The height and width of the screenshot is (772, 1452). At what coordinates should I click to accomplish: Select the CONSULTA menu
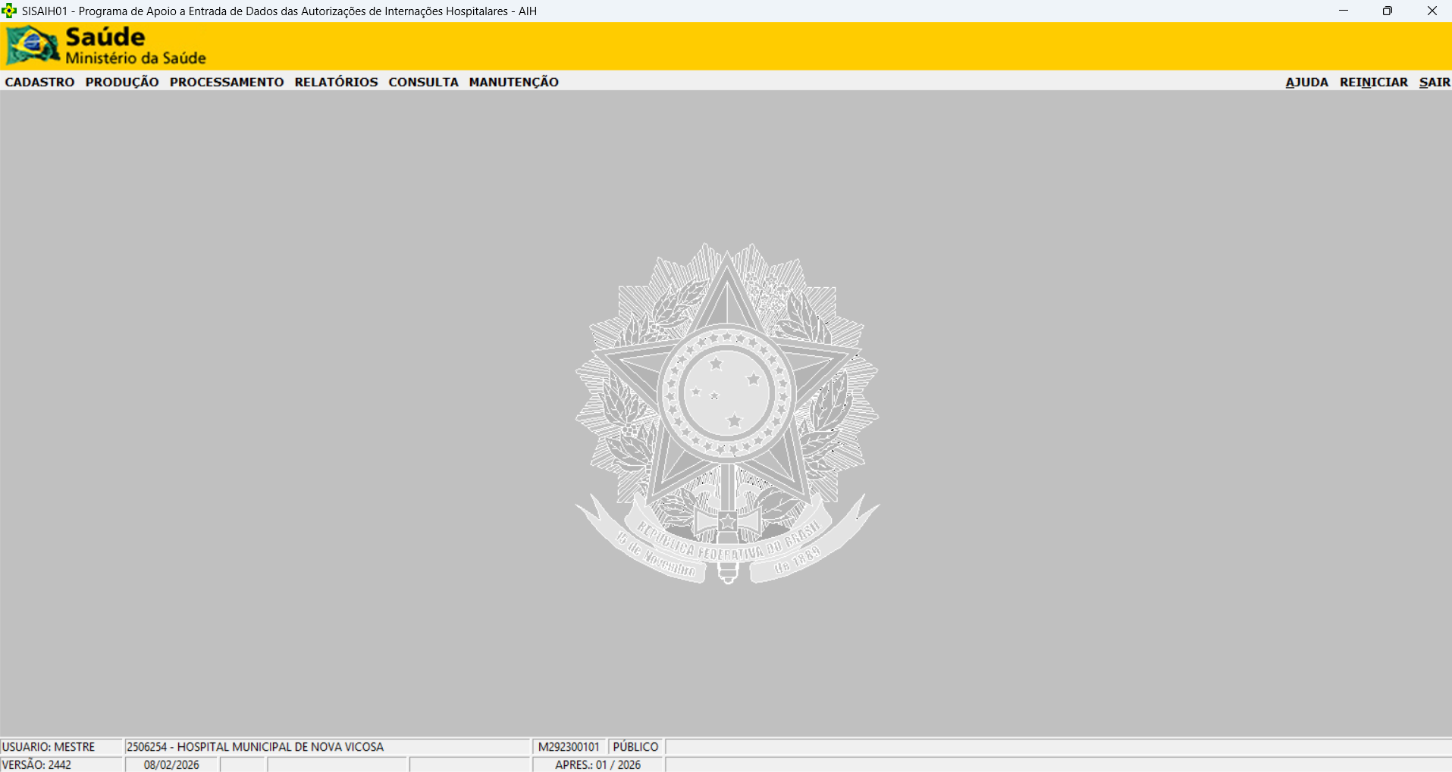[x=423, y=82]
